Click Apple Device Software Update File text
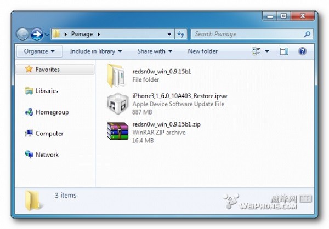 click(178, 104)
